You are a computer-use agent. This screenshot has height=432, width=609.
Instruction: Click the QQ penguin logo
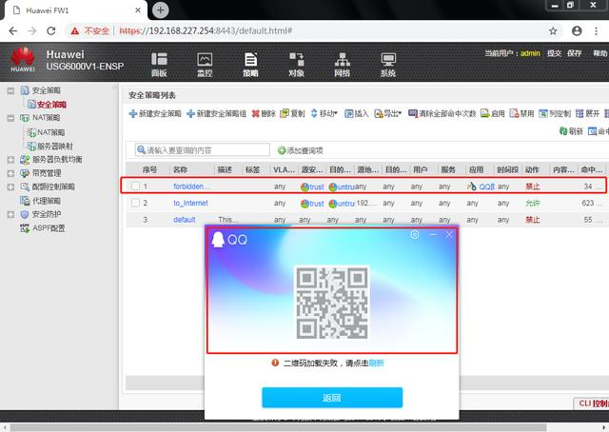pos(218,239)
